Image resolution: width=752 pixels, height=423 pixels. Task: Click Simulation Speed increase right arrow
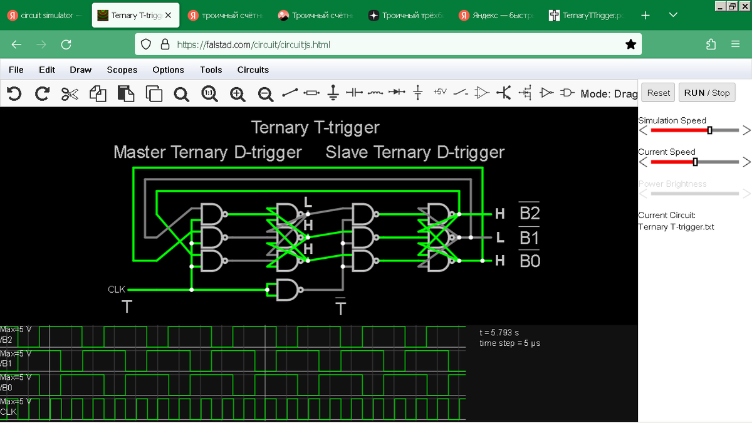746,130
